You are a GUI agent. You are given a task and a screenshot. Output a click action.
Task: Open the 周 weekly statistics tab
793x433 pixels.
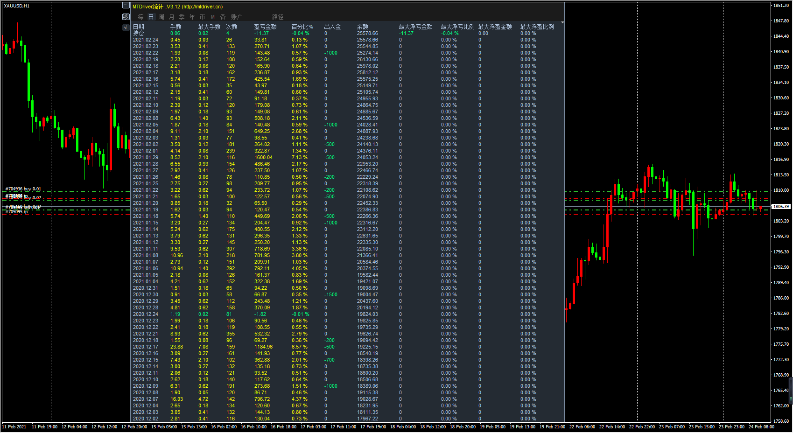161,17
